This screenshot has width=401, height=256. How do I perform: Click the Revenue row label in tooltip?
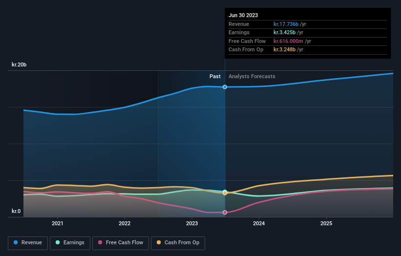pos(239,24)
